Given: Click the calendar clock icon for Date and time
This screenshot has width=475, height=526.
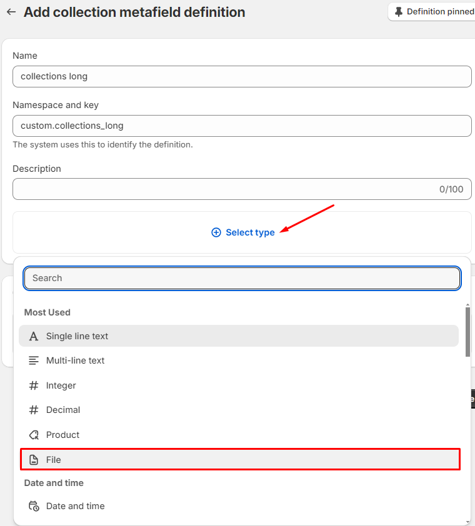Looking at the screenshot, I should coord(34,506).
